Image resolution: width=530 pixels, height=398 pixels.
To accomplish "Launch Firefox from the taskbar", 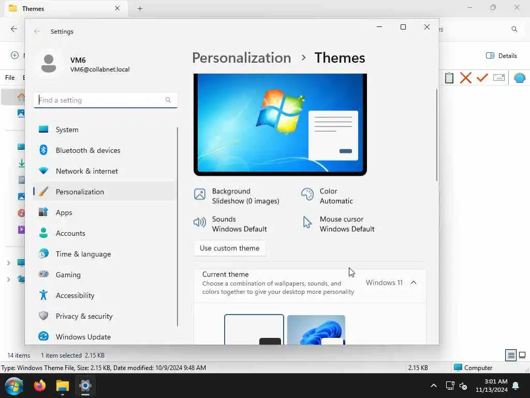I will click(x=40, y=386).
